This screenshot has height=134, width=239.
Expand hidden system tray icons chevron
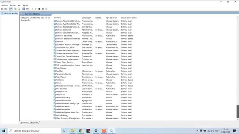[197, 131]
